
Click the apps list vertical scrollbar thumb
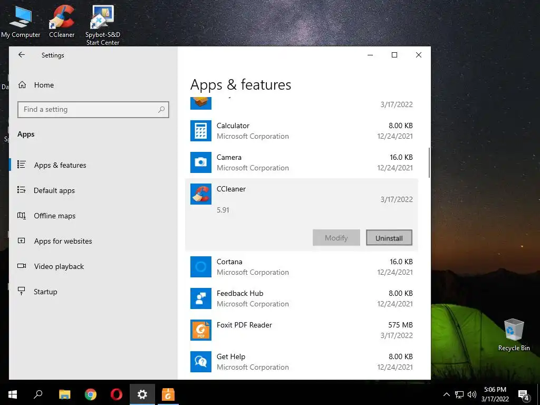(429, 162)
